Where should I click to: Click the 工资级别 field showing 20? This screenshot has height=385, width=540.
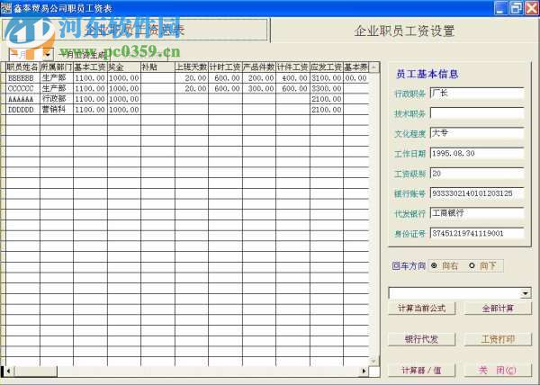(477, 174)
